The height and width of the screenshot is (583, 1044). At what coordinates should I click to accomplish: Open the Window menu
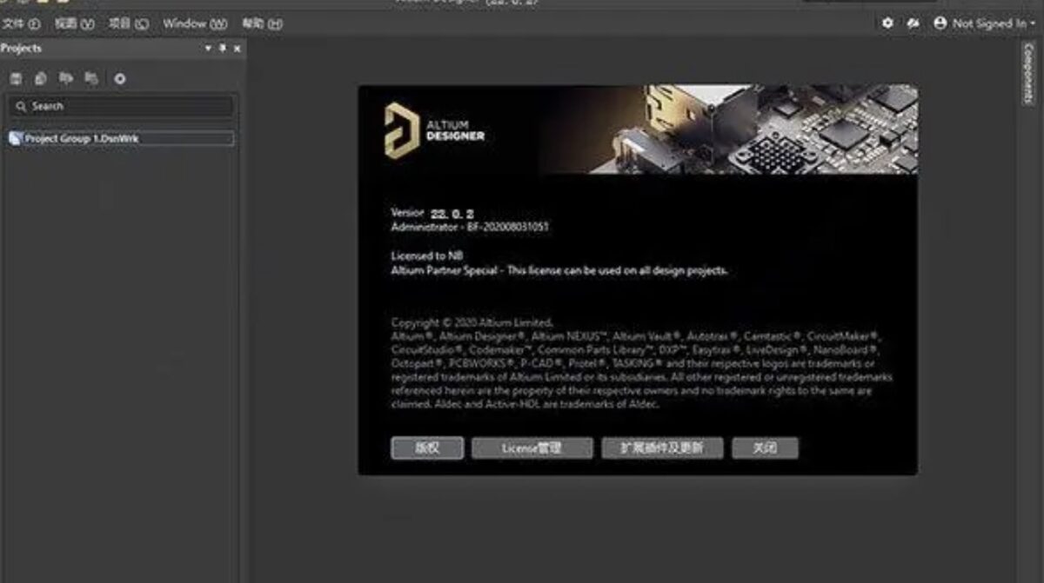(x=196, y=23)
